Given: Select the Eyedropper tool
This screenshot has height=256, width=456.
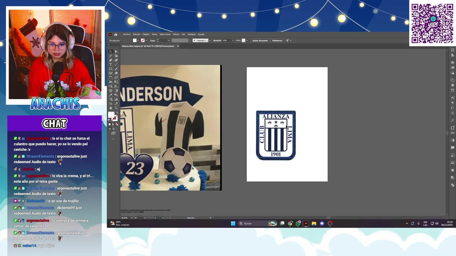Looking at the screenshot, I should click(110, 95).
